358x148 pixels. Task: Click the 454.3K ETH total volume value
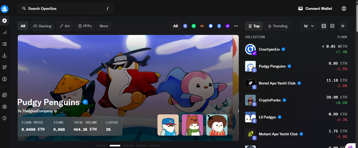tap(86, 129)
